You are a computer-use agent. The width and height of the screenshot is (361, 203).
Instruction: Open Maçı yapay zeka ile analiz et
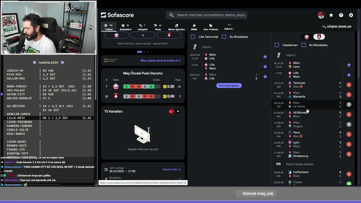(160, 60)
